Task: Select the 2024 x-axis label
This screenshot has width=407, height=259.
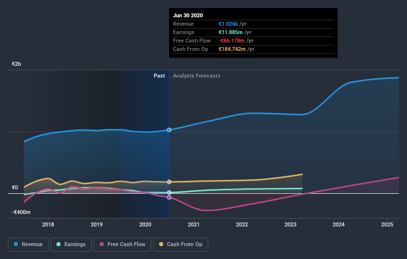Action: [x=339, y=224]
